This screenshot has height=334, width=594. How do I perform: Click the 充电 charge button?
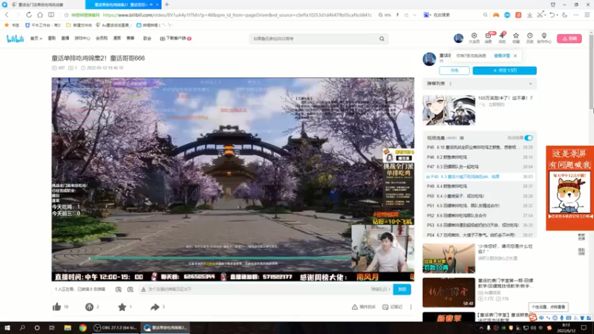[x=454, y=71]
